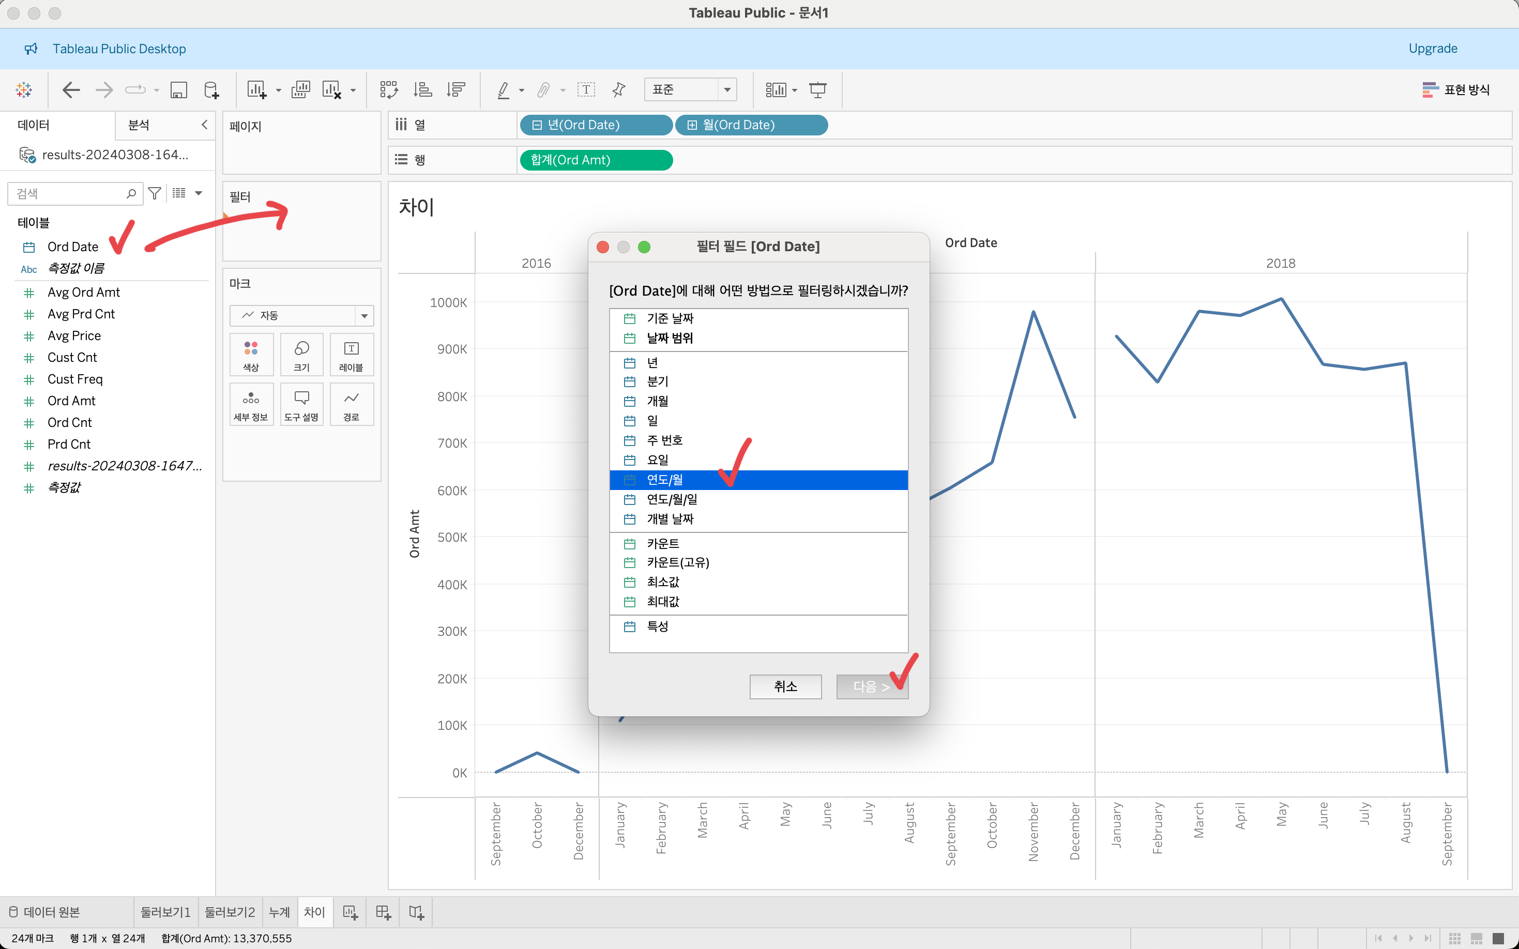
Task: Open the Show Me (표현 방식) panel
Action: coord(1455,90)
